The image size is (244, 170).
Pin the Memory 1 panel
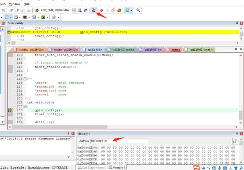(x=237, y=133)
